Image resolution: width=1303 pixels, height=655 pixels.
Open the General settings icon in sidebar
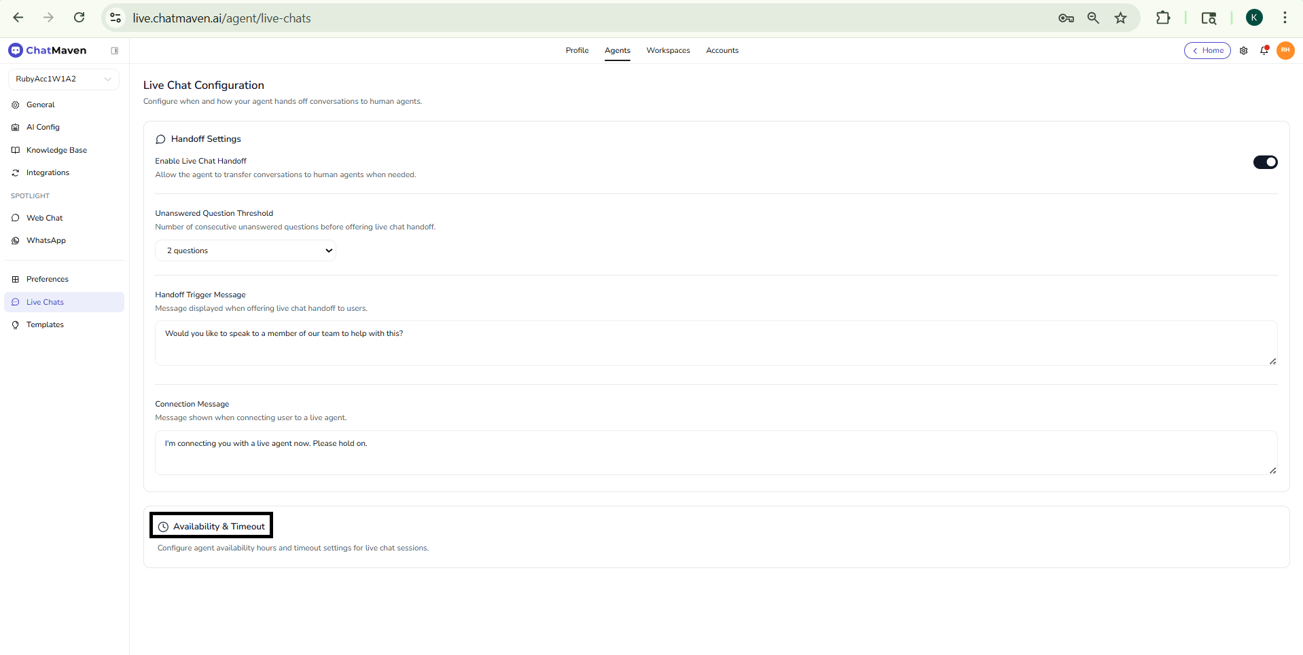[14, 105]
